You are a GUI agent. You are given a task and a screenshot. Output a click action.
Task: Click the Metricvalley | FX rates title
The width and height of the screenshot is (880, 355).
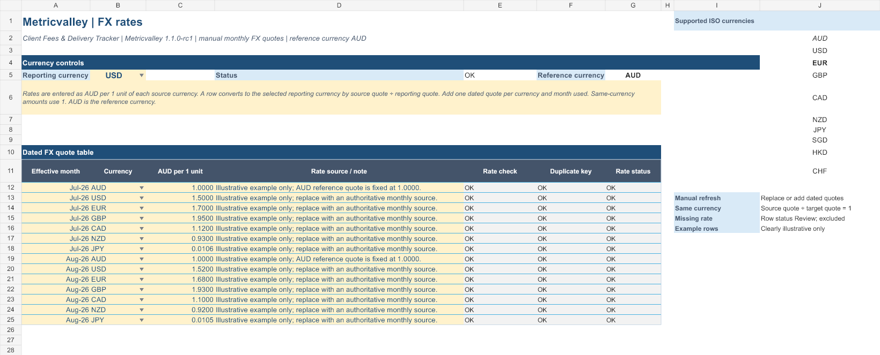coord(83,22)
